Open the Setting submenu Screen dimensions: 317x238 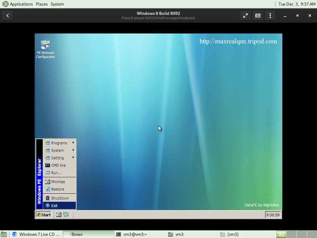pos(59,158)
